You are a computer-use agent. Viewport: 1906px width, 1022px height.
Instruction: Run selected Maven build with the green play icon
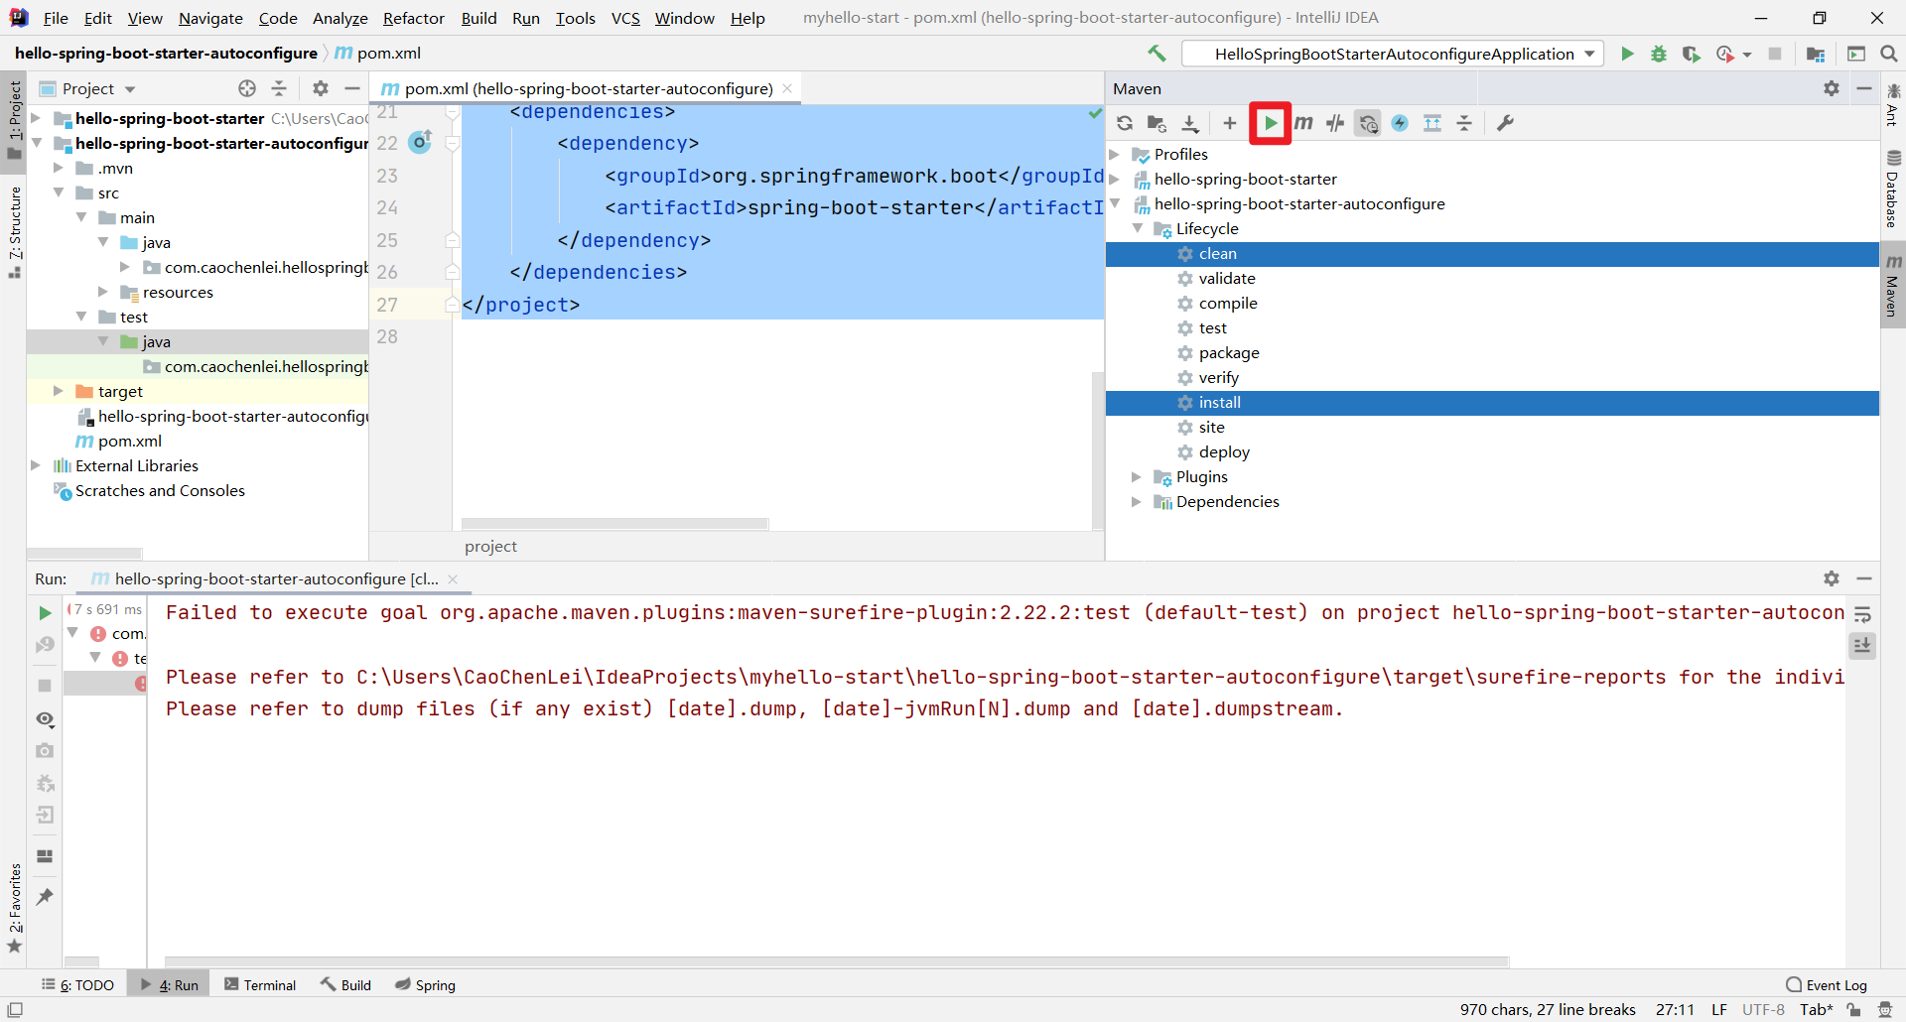(x=1271, y=123)
